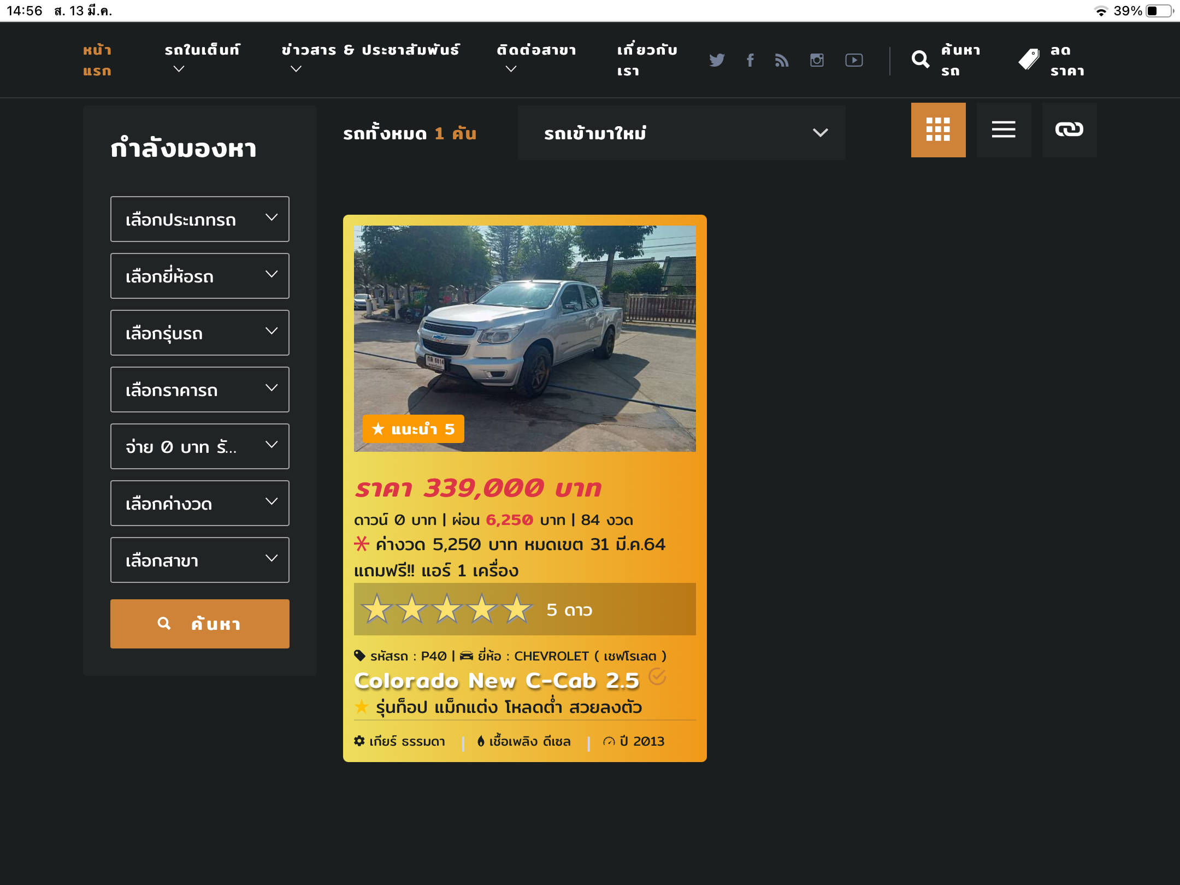Click the chain link view icon
1180x885 pixels.
[1069, 130]
